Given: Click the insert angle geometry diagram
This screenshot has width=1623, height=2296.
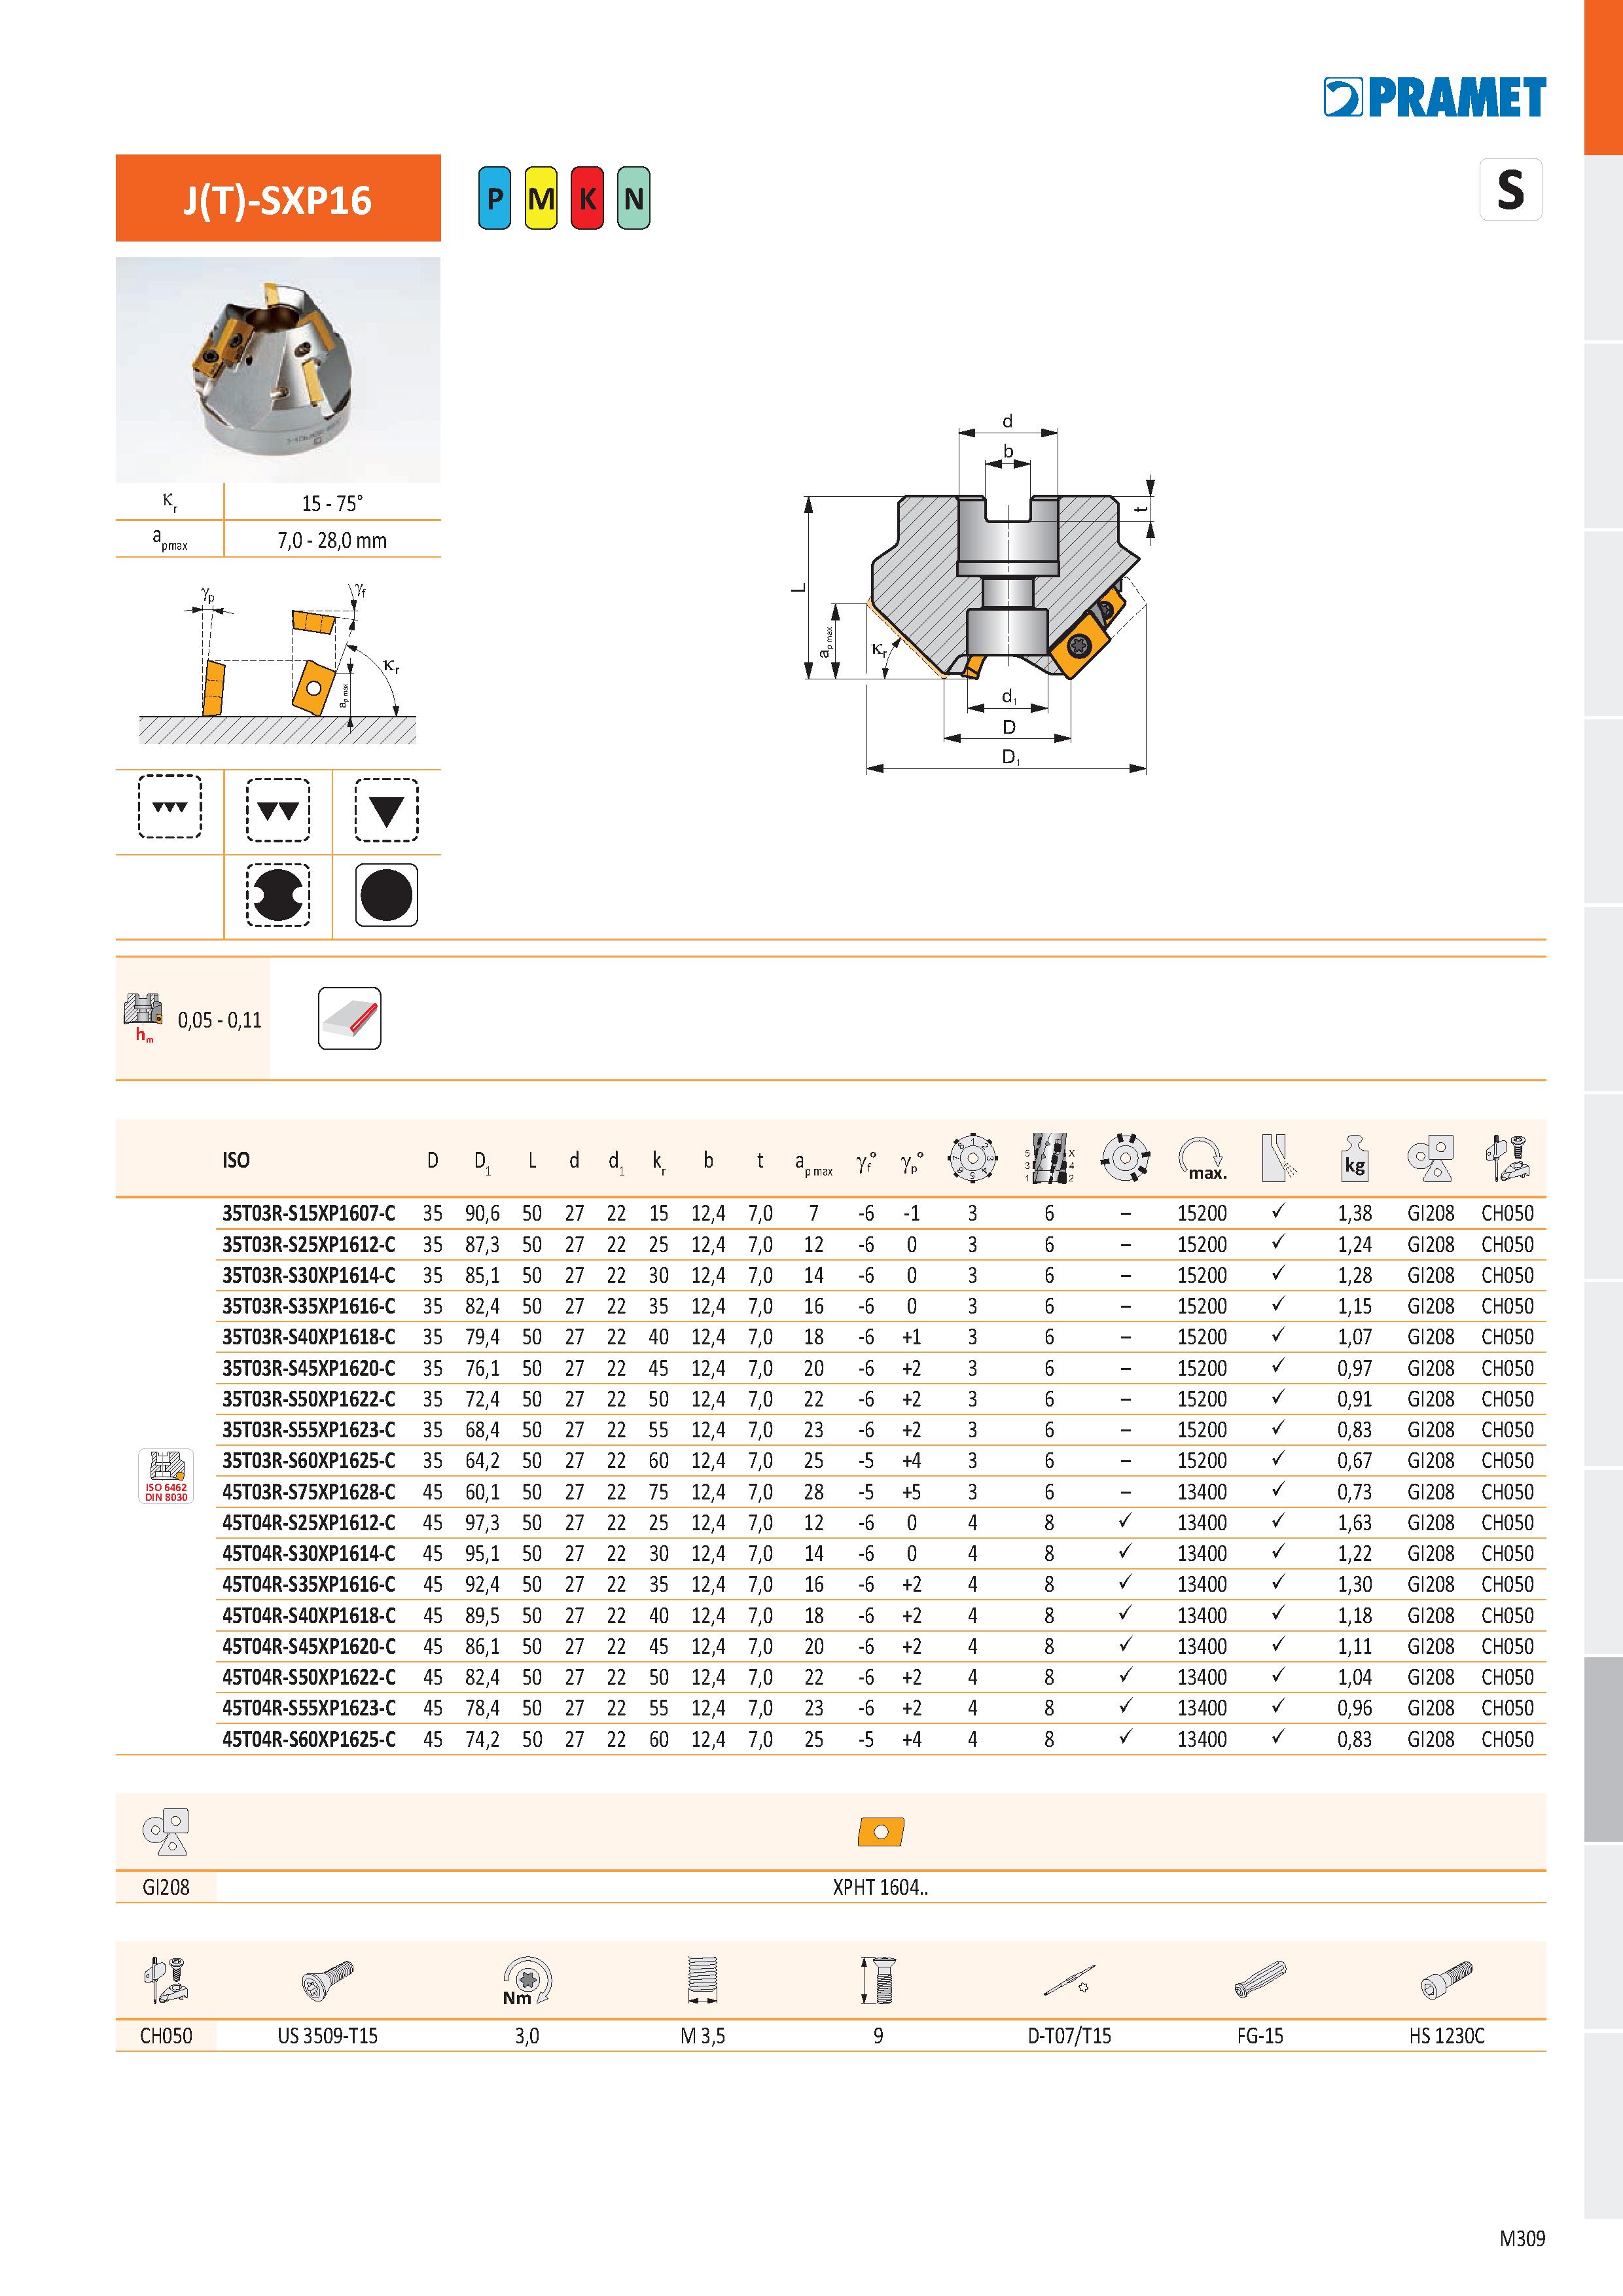Looking at the screenshot, I should click(278, 663).
